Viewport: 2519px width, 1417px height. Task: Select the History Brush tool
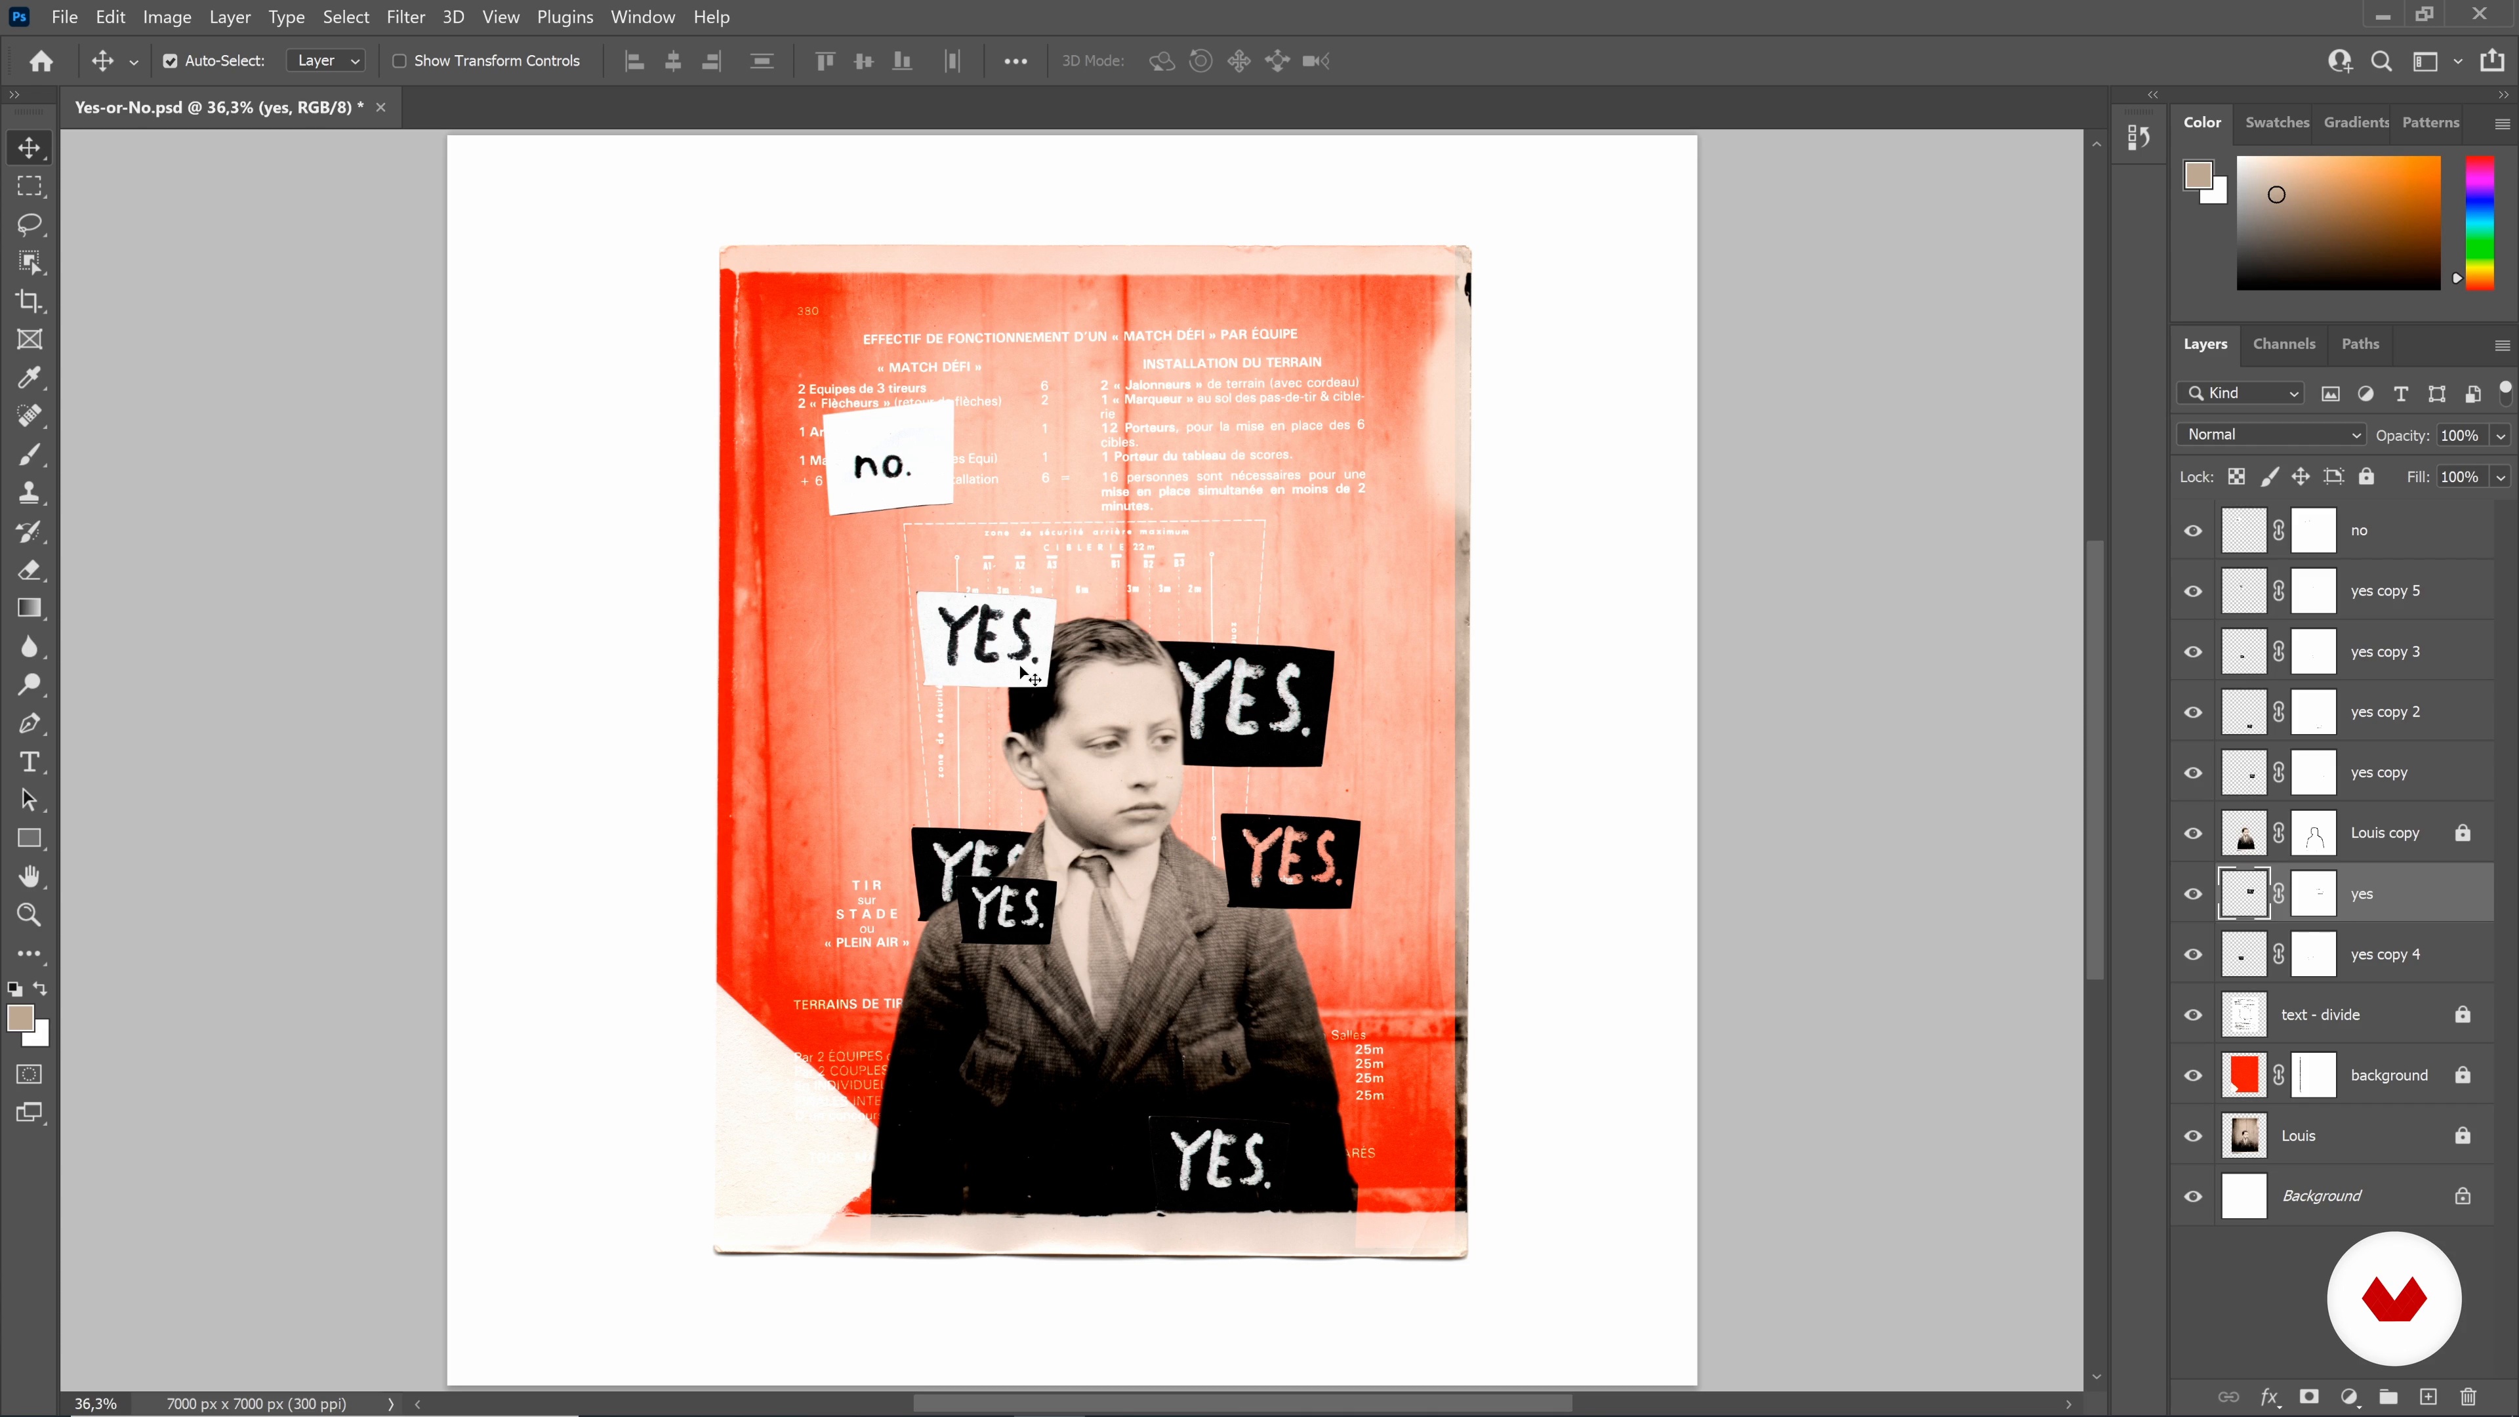click(30, 531)
